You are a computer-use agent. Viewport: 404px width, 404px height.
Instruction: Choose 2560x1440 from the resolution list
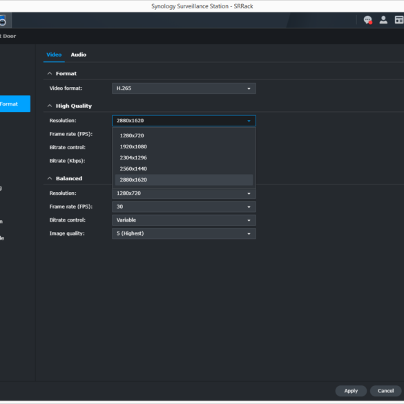(x=184, y=169)
